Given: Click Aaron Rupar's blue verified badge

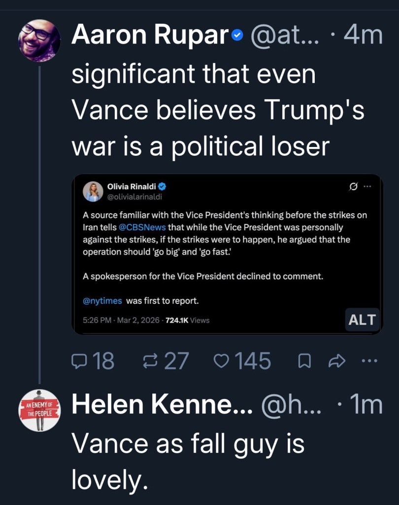Looking at the screenshot, I should (237, 36).
